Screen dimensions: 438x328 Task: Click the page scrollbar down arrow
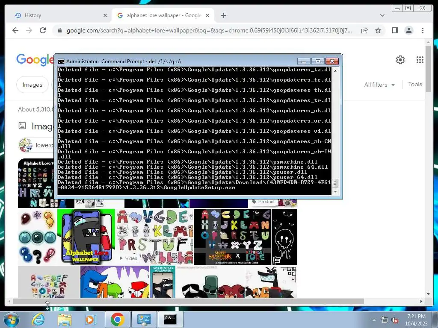(429, 294)
